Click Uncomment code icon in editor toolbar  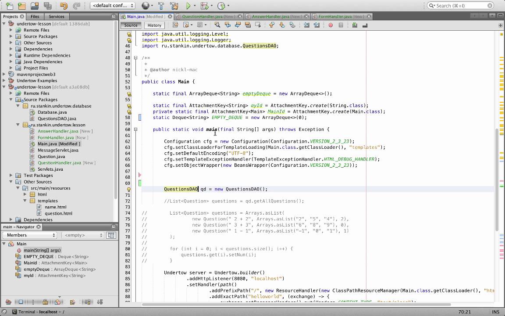pos(365,25)
